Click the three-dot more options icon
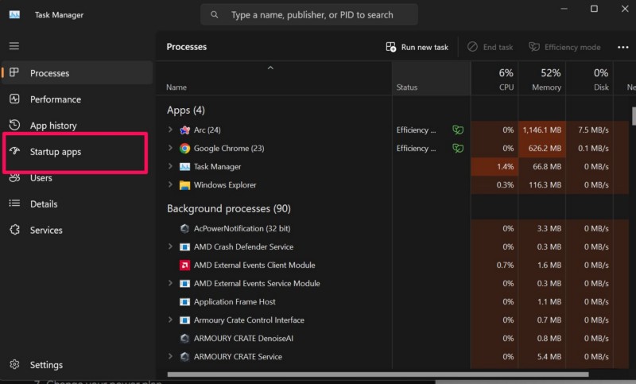Viewport: 636px width, 384px height. (622, 47)
